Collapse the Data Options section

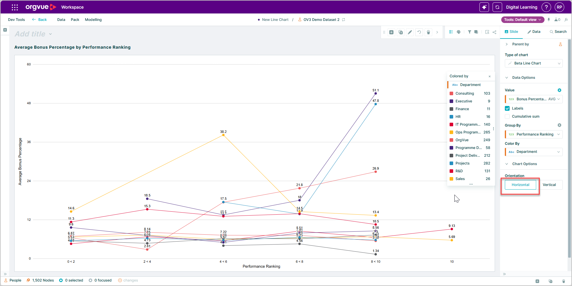click(x=507, y=78)
